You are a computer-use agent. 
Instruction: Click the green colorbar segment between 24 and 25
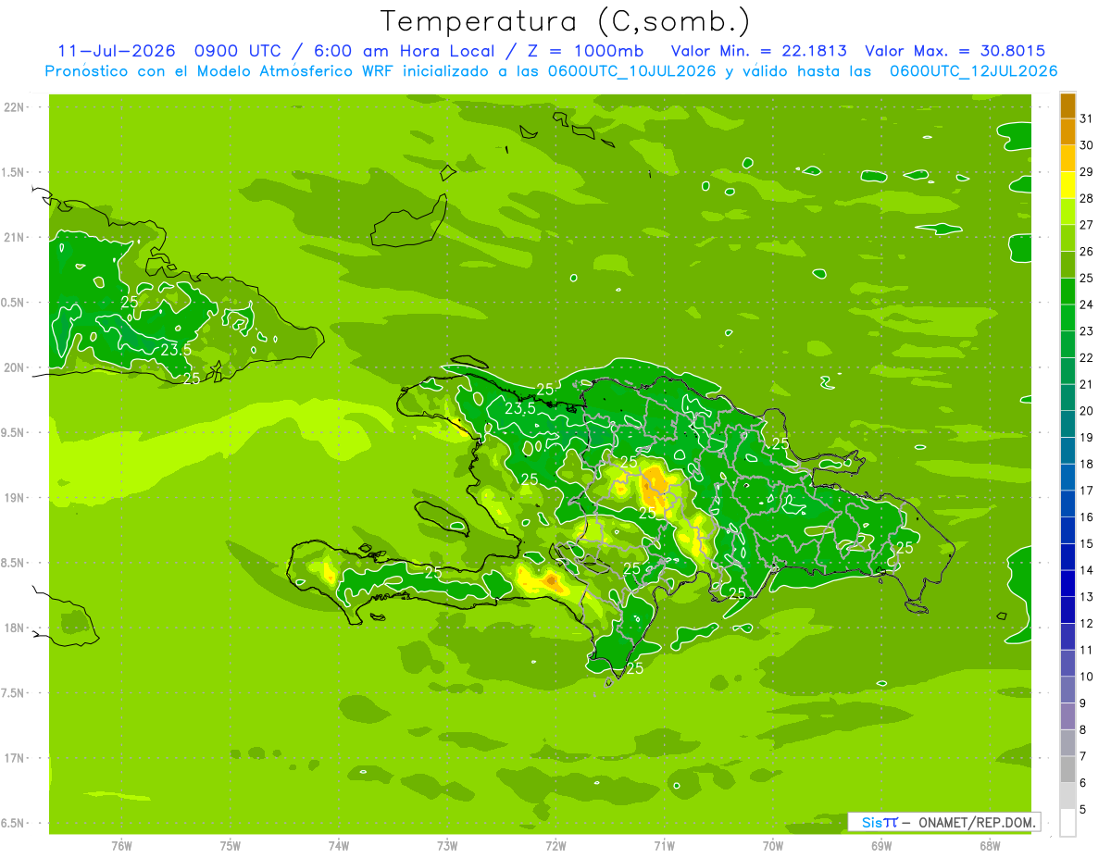pos(1067,292)
